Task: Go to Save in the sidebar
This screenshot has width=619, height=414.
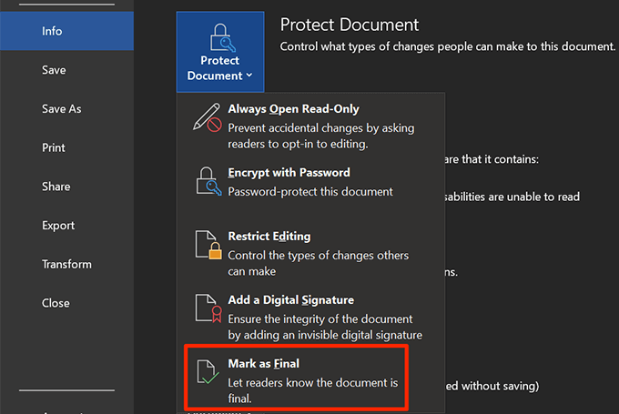Action: click(53, 69)
